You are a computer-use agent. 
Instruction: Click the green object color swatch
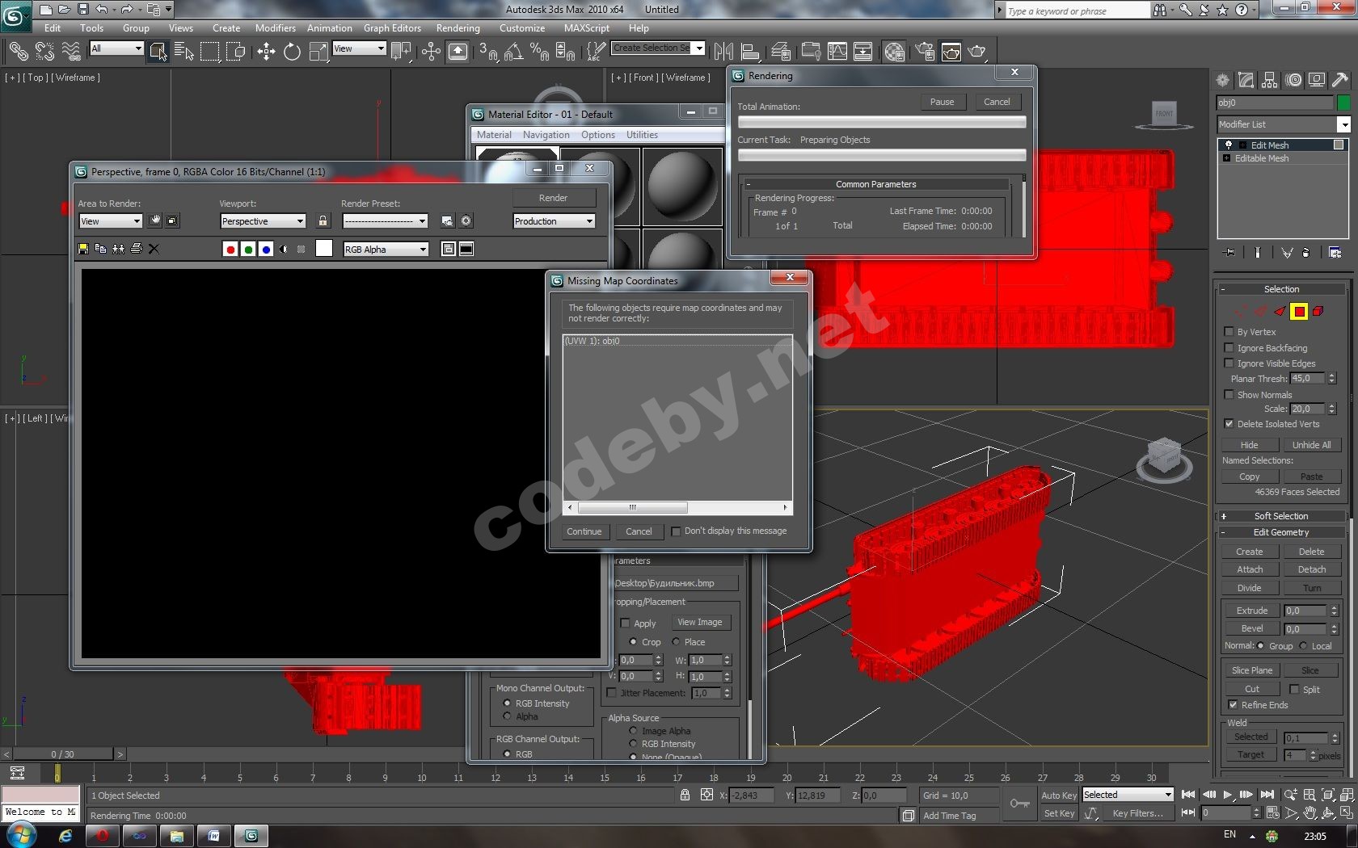1343,103
